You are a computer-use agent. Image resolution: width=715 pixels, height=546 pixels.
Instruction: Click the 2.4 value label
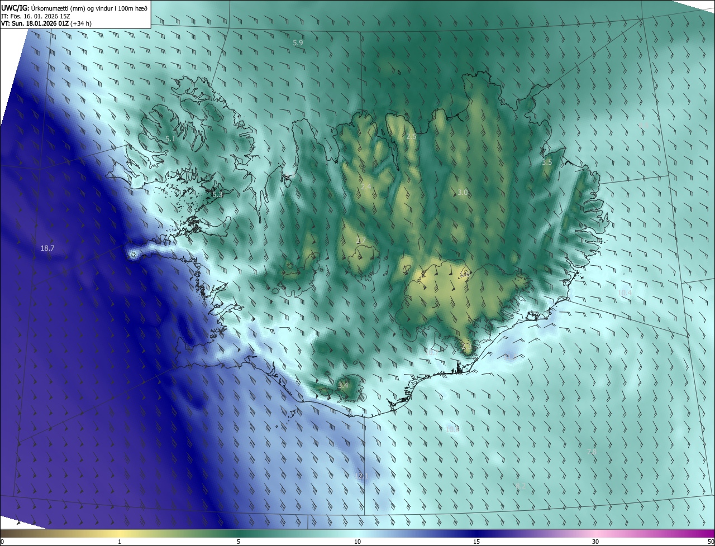(x=366, y=186)
